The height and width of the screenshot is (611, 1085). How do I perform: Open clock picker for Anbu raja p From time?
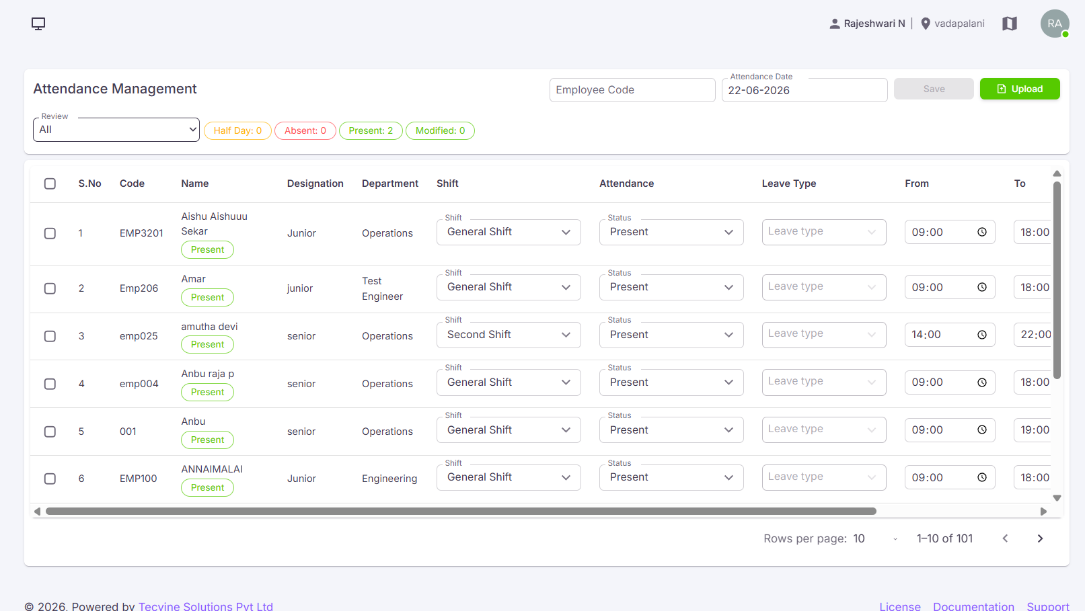tap(982, 382)
